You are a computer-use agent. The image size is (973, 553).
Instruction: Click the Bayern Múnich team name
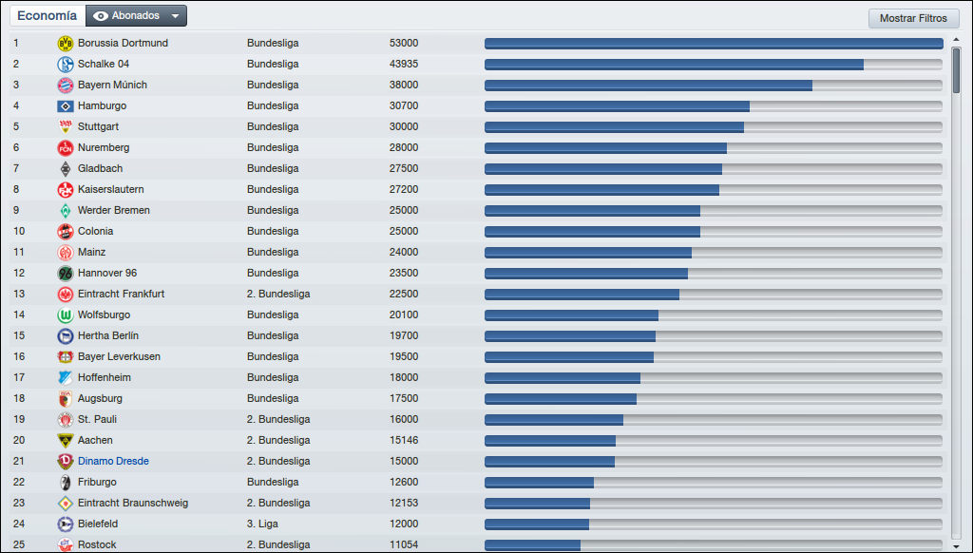(112, 85)
